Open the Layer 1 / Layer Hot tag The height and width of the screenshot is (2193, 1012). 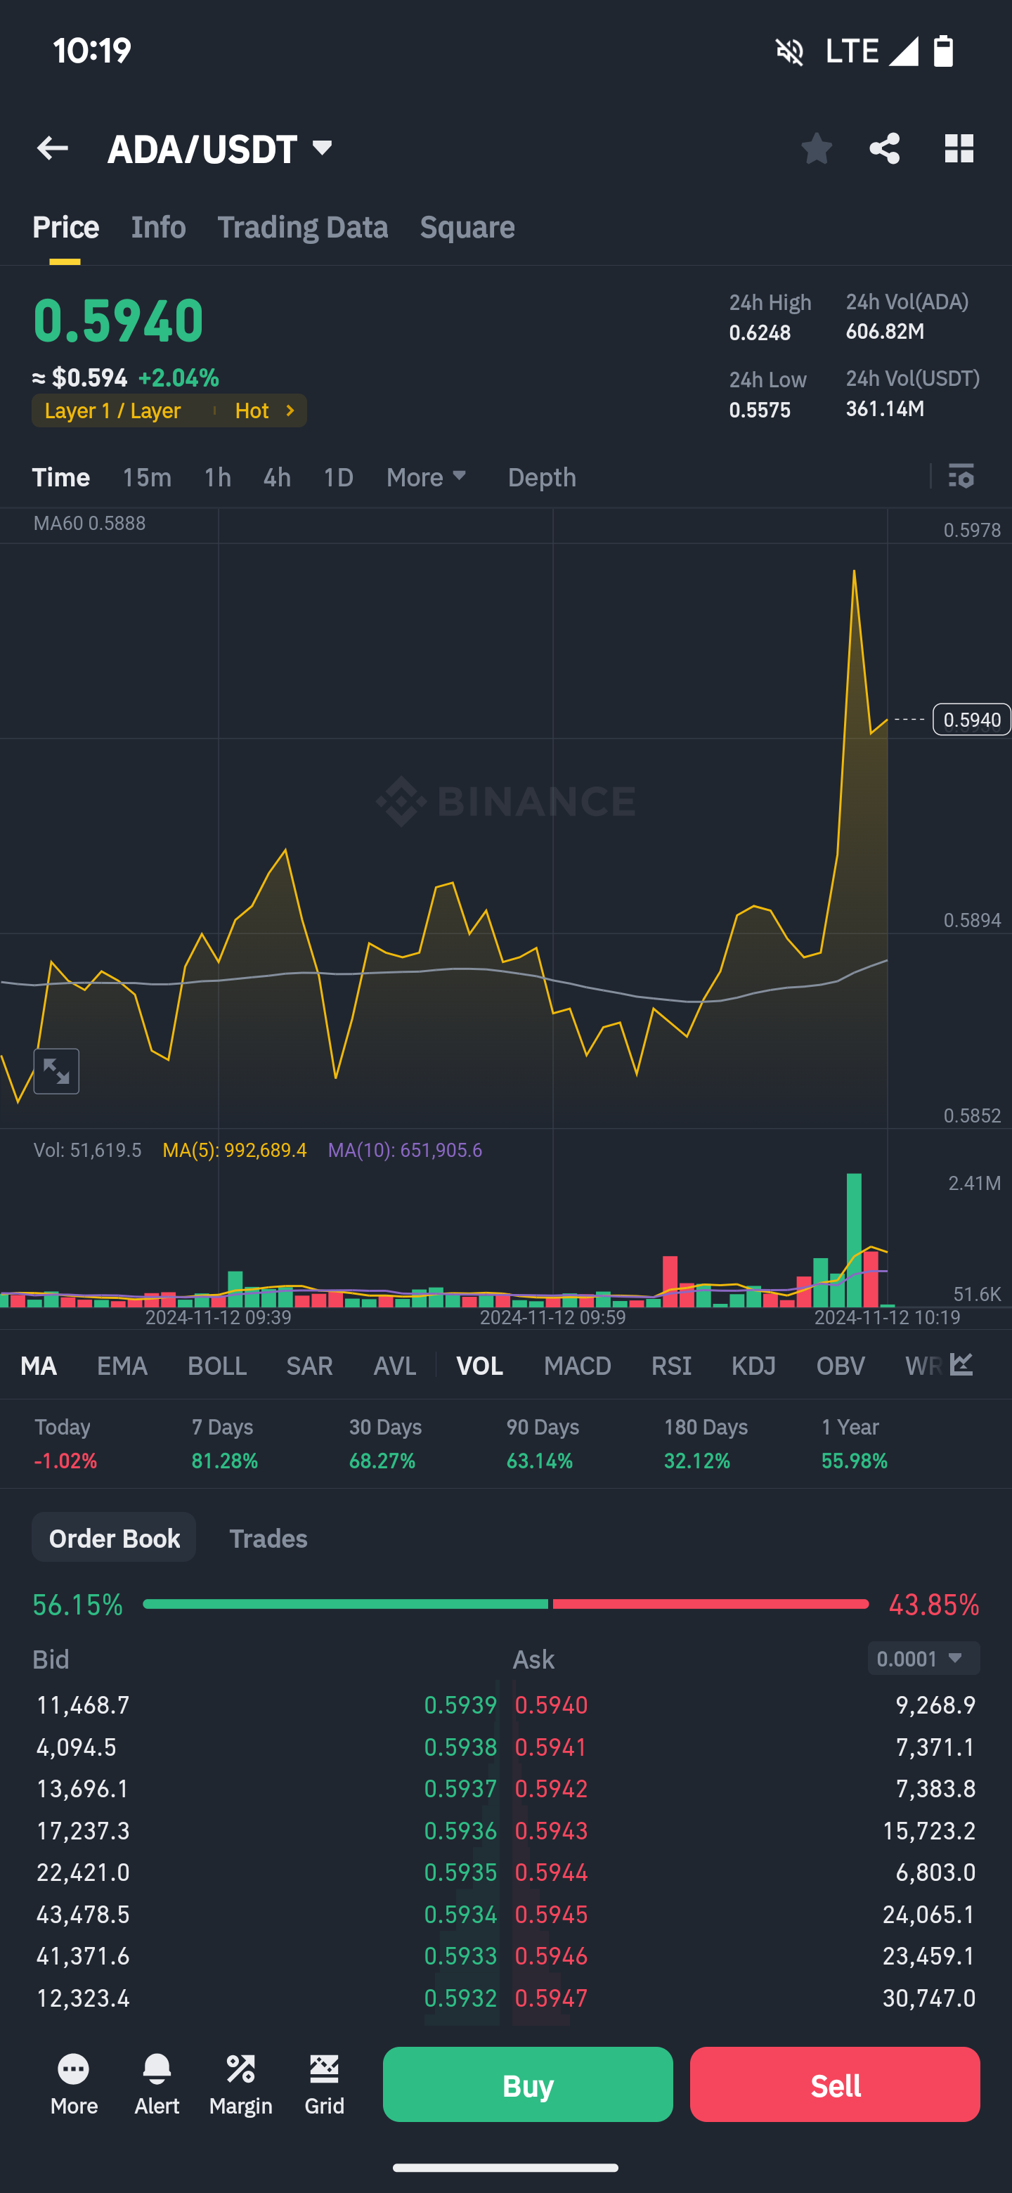tap(169, 410)
